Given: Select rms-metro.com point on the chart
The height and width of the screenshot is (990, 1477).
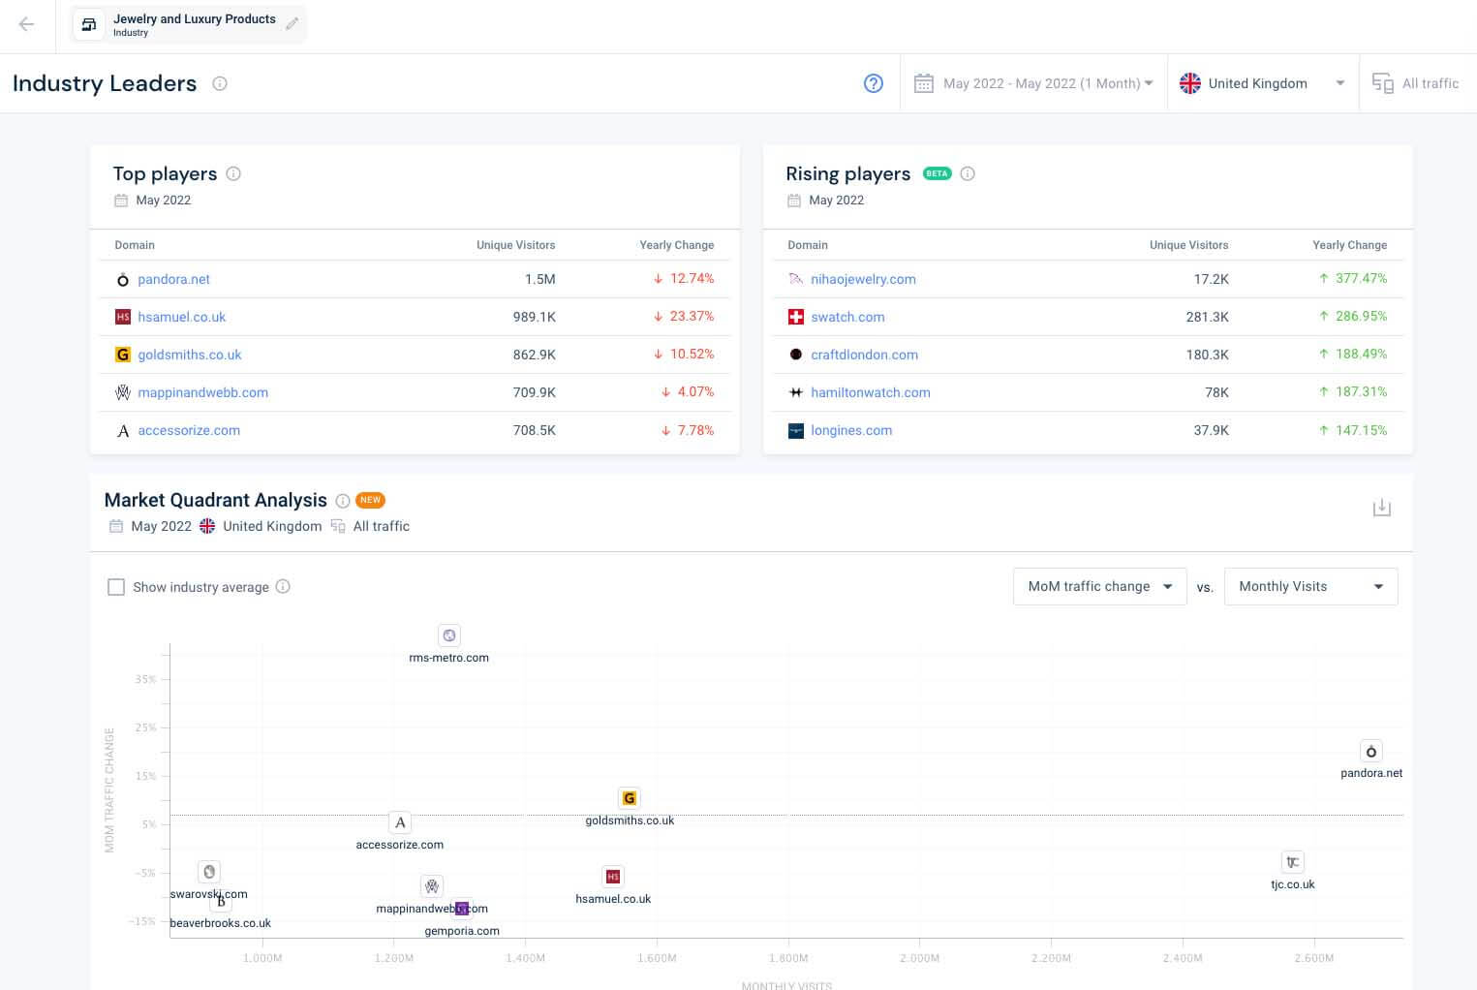Looking at the screenshot, I should tap(448, 635).
